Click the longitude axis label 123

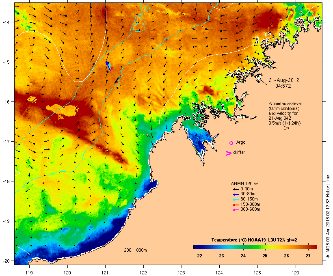[x=182, y=273]
